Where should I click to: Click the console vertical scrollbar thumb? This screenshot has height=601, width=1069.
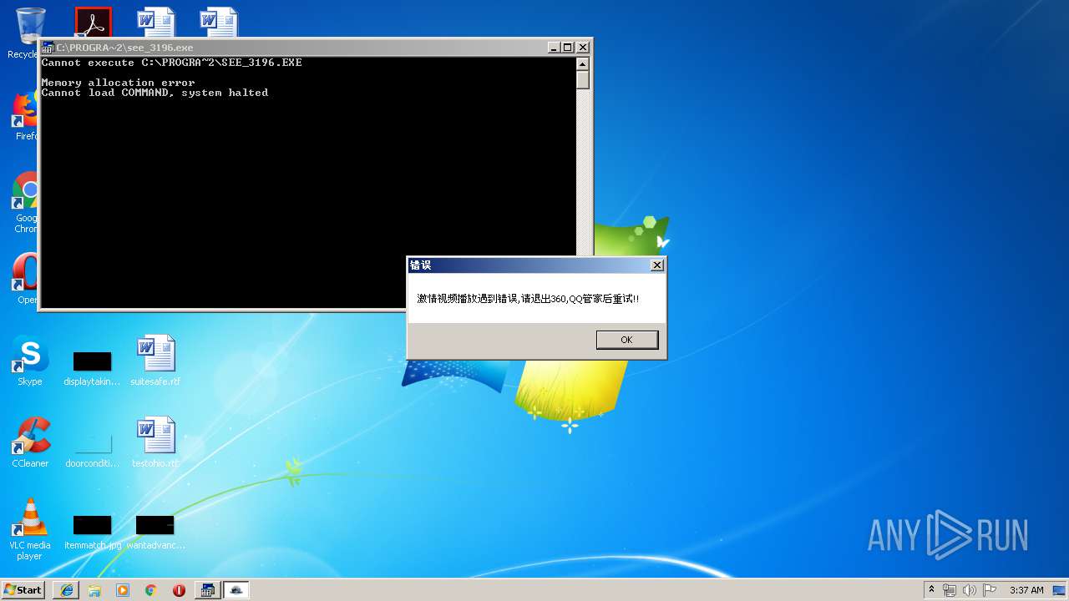click(x=583, y=80)
